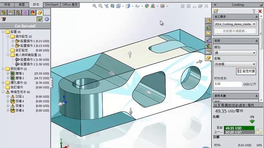Collapse the 無指定成本 (4) warning node
264x148 pixels.
[x=3, y=92]
